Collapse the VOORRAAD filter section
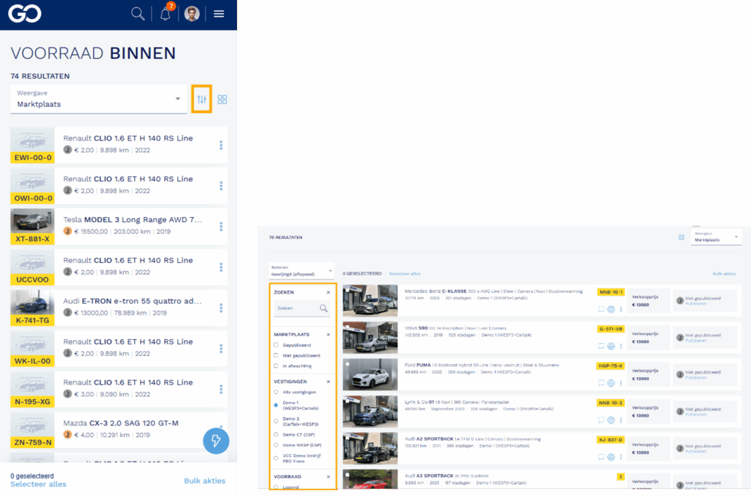The image size is (751, 496). [x=328, y=477]
